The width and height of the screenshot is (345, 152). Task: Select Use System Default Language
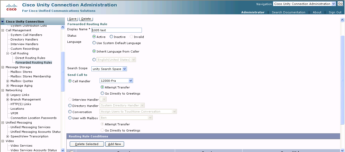pyautogui.click(x=94, y=43)
